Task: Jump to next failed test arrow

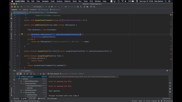Action: tap(41, 74)
